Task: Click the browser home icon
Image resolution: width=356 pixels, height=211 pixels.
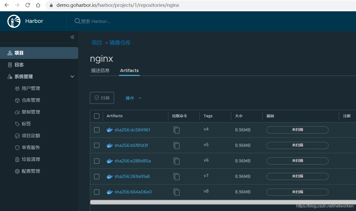Action: 38,5
